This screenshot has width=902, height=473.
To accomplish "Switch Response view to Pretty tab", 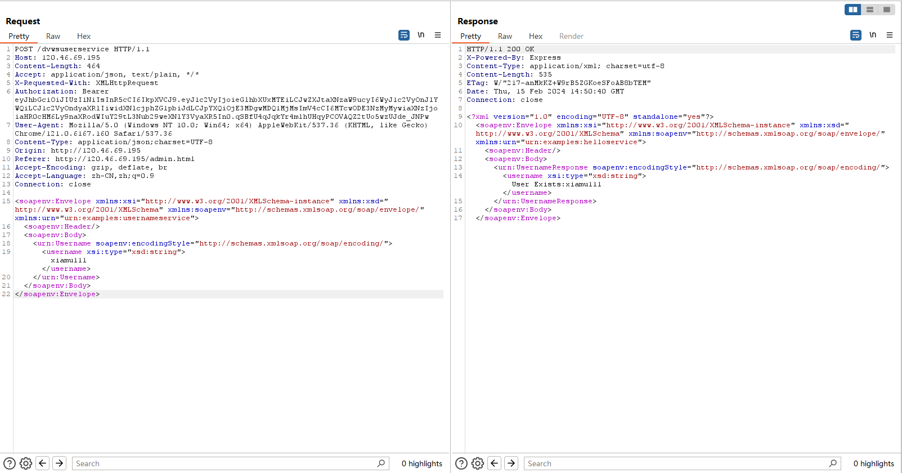I will [x=470, y=36].
